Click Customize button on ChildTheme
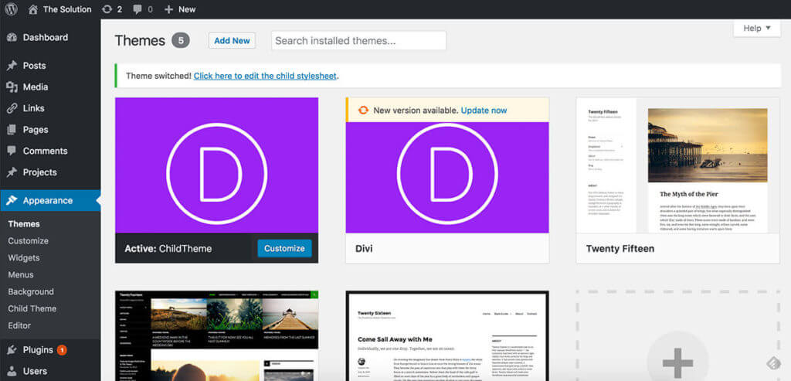Image resolution: width=791 pixels, height=381 pixels. coord(284,248)
